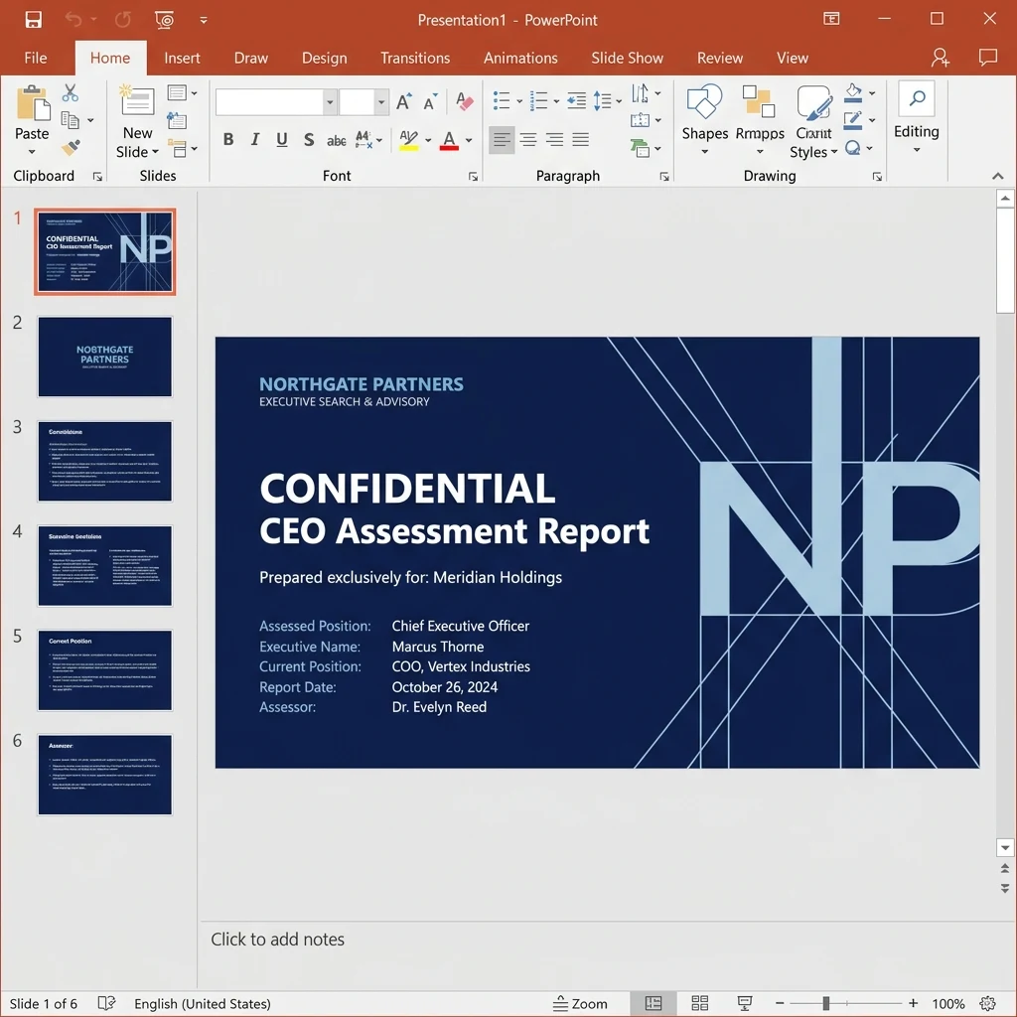Switch to Reading view in status bar

(x=745, y=1003)
